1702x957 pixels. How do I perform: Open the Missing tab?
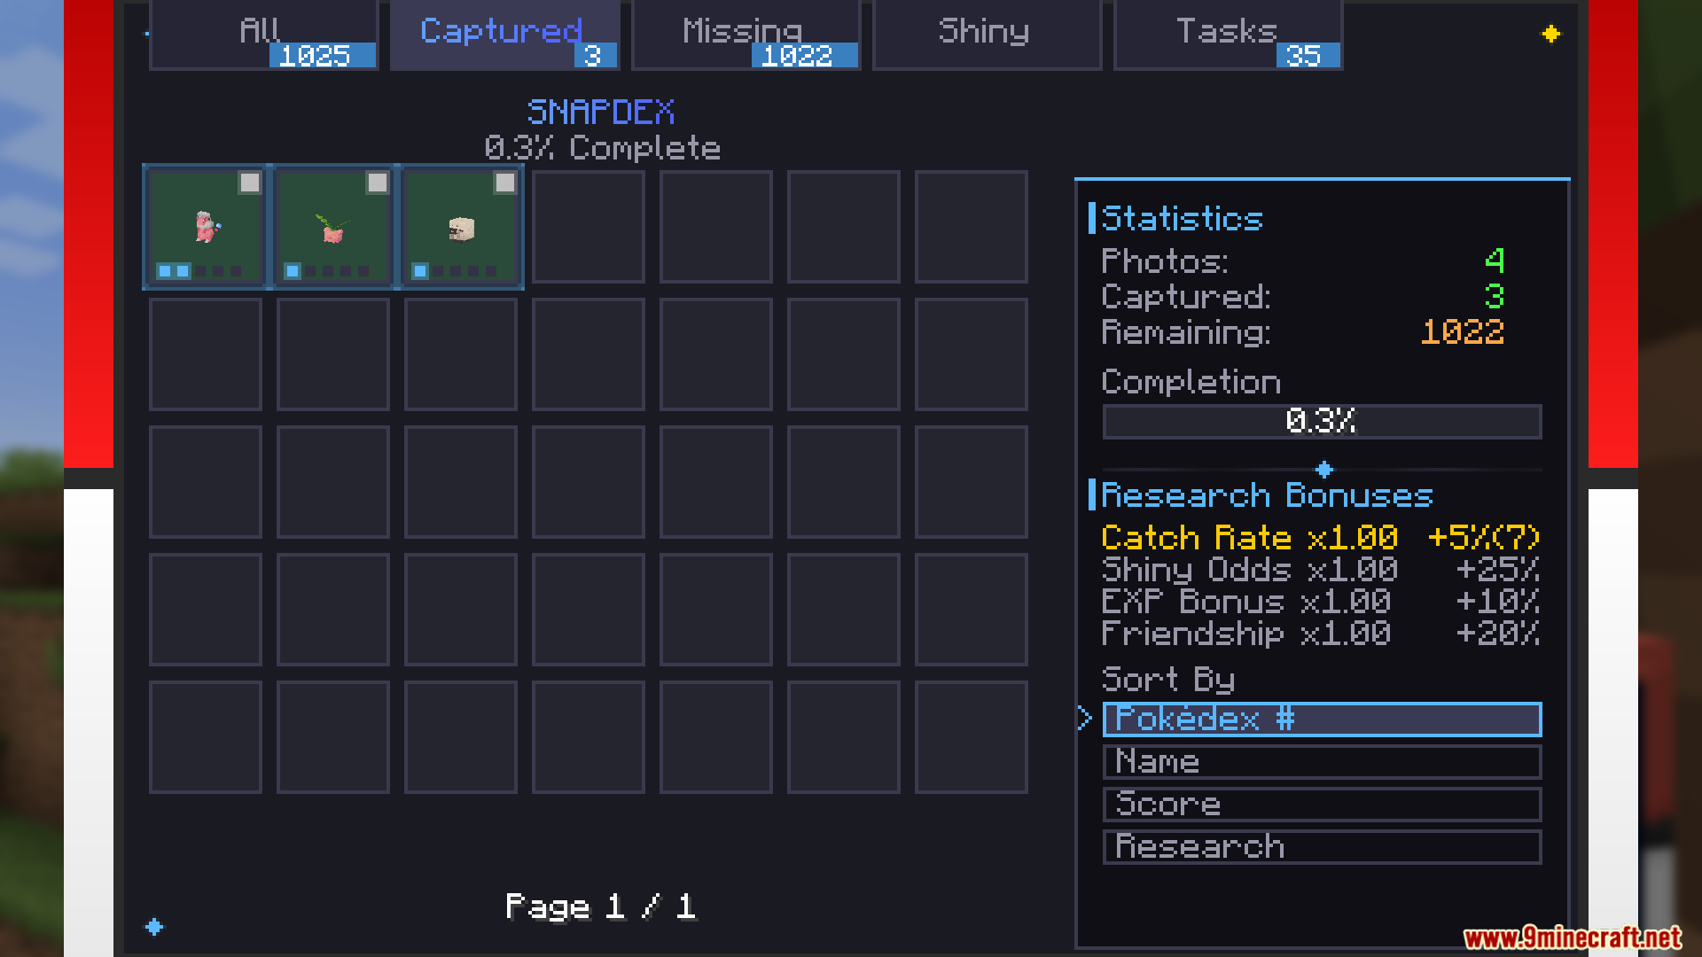(746, 35)
